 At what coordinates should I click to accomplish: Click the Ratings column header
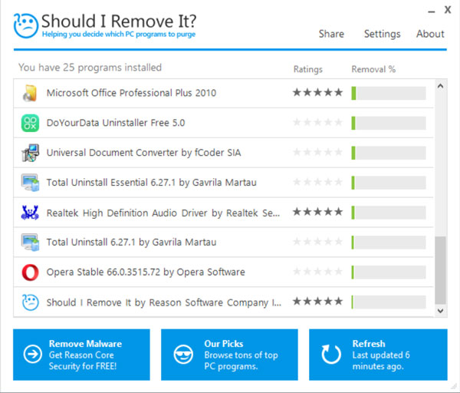tap(308, 70)
